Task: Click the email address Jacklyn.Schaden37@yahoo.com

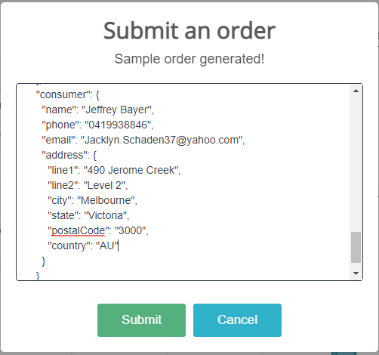Action: (x=162, y=140)
